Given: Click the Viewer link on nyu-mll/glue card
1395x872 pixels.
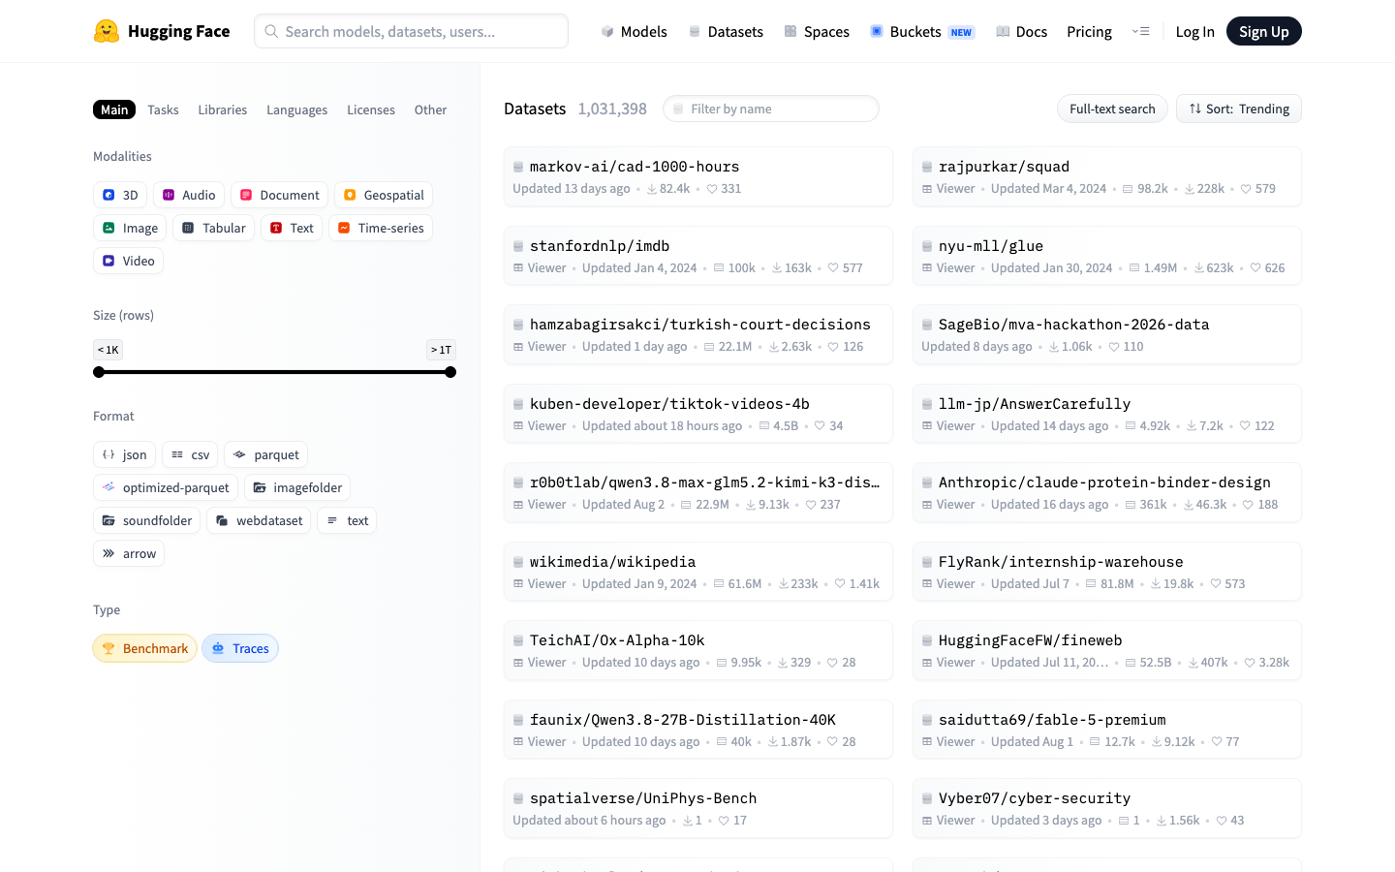Looking at the screenshot, I should [x=948, y=268].
